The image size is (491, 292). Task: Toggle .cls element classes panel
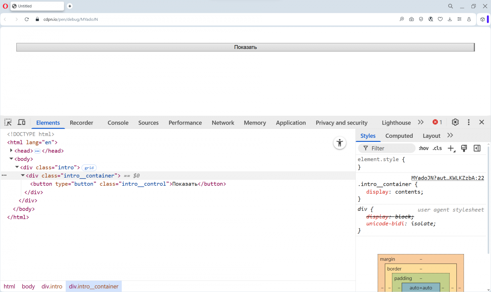coord(437,148)
